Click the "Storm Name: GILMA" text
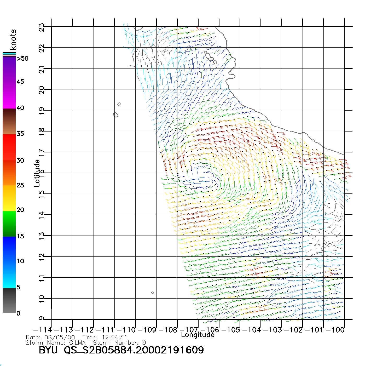The width and height of the screenshot is (371, 366). [x=56, y=342]
